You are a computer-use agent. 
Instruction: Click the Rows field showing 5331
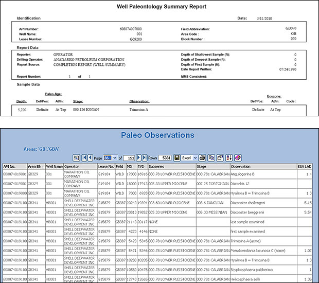[x=165, y=158]
